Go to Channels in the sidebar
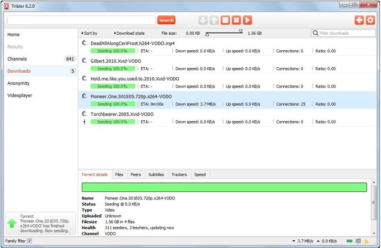The image size is (381, 248). coord(17,59)
